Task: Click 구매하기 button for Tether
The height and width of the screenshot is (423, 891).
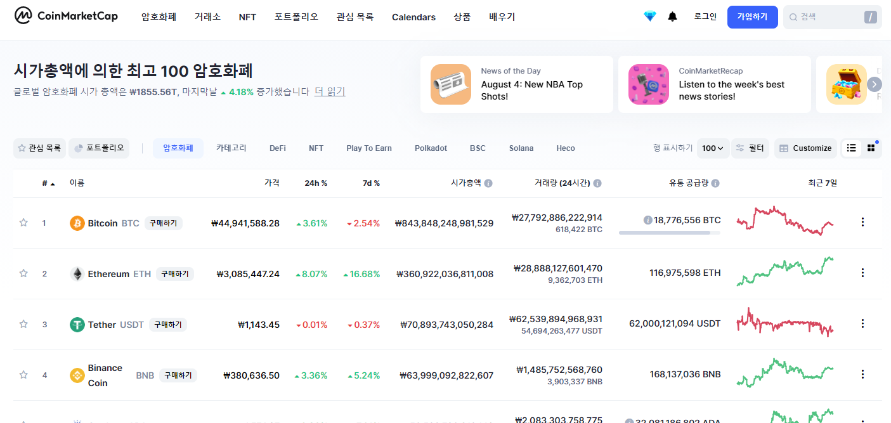Action: click(168, 325)
